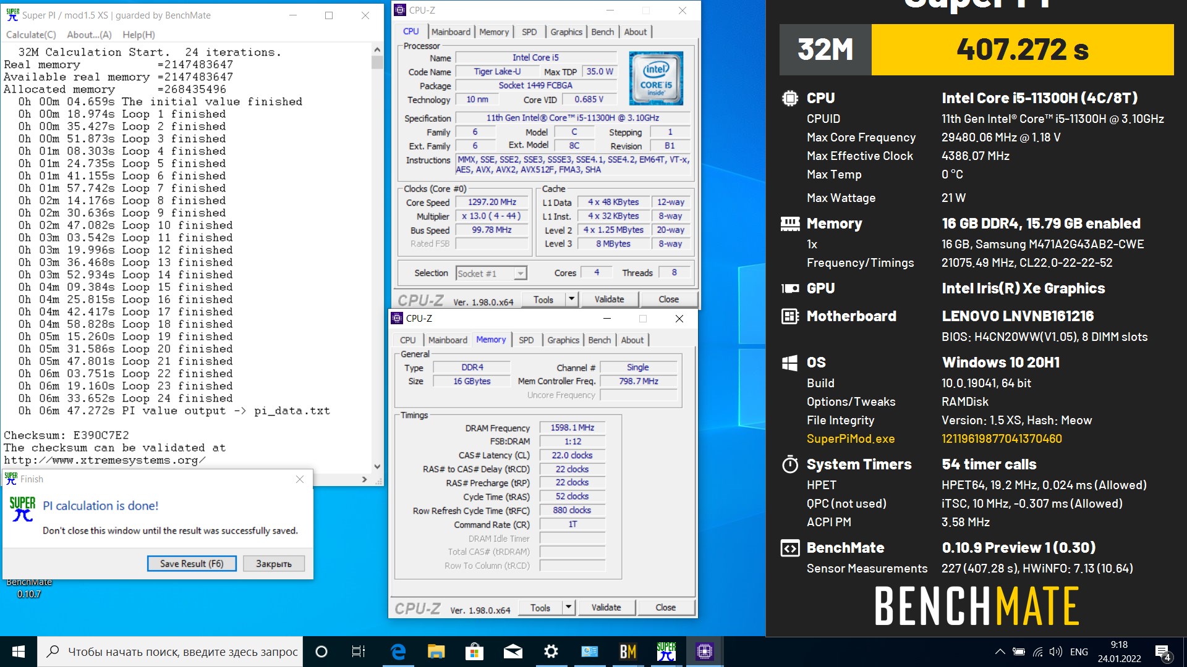Open the volume speaker tray icon

pyautogui.click(x=1056, y=652)
